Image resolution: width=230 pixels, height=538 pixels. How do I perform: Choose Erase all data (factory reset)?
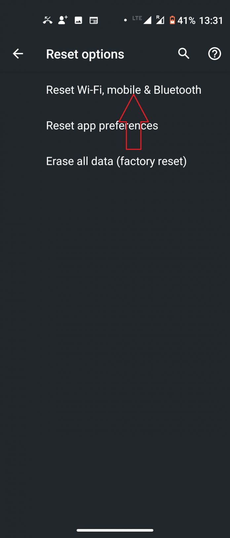pyautogui.click(x=116, y=161)
